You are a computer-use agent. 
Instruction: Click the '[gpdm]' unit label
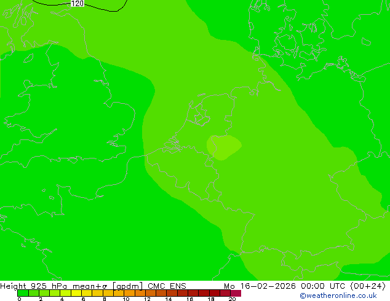pyautogui.click(x=128, y=286)
